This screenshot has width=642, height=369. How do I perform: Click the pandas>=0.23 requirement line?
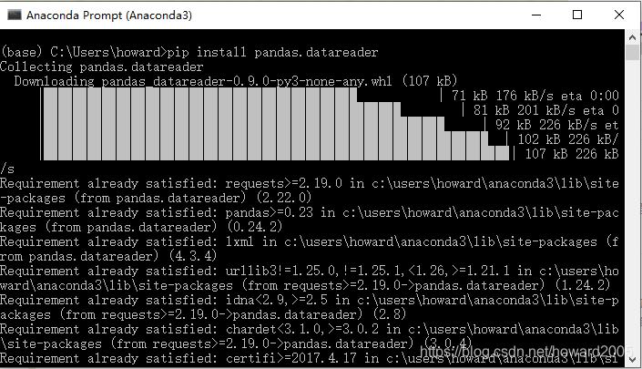(x=309, y=220)
